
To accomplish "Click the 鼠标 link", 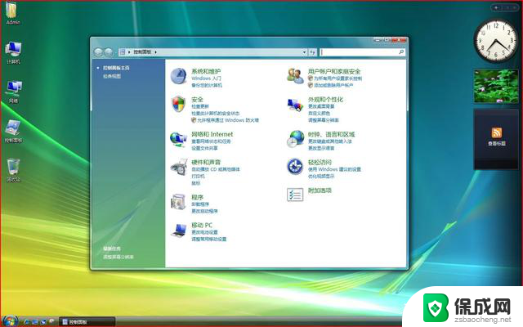I will pyautogui.click(x=196, y=183).
